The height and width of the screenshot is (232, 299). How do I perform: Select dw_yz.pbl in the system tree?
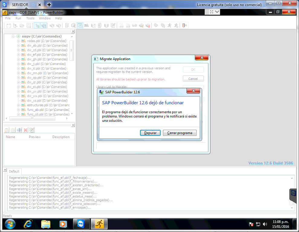click(x=47, y=101)
